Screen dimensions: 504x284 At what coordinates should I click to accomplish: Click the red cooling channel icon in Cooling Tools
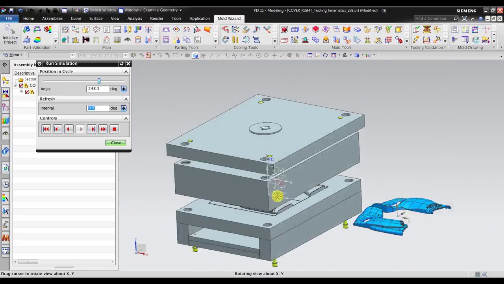[x=225, y=30]
